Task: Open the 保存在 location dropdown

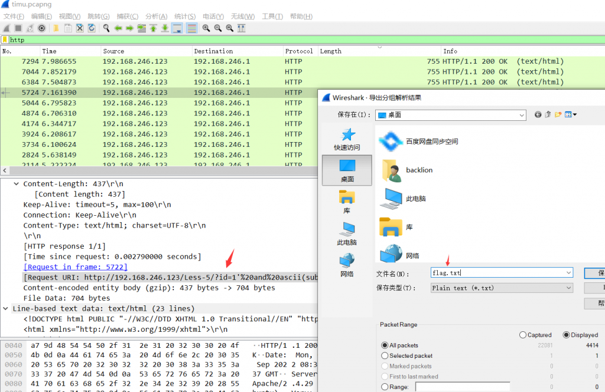Action: click(x=521, y=115)
